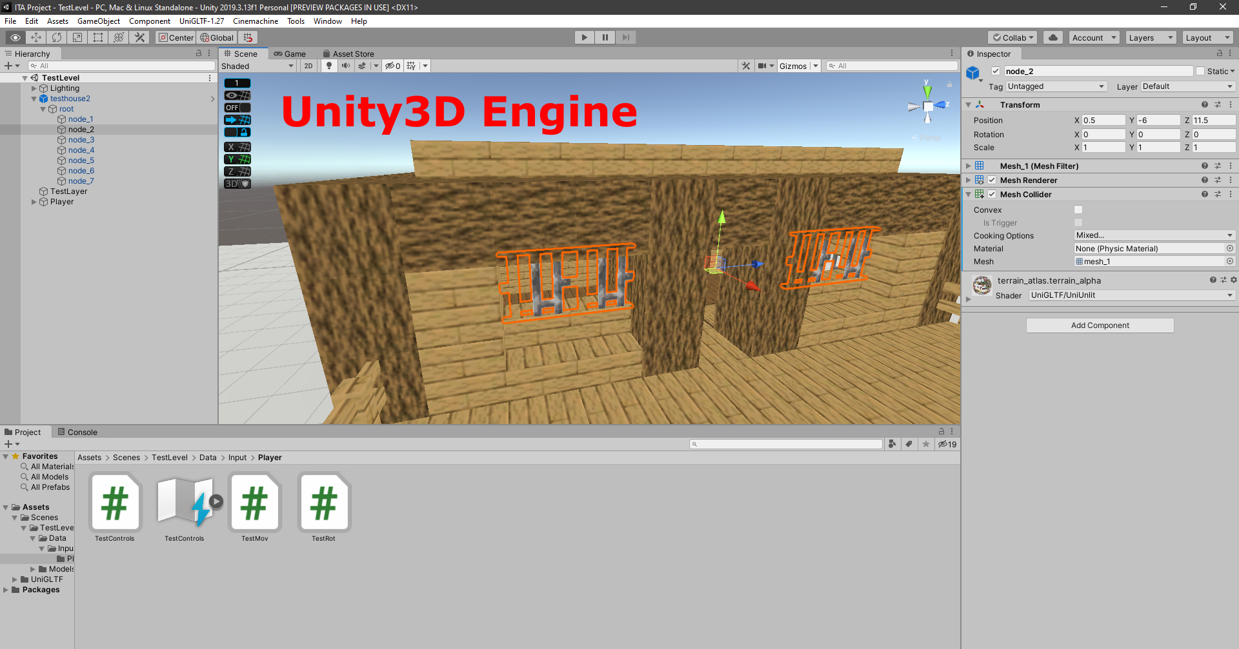Open the Shaded draw mode dropdown
The width and height of the screenshot is (1239, 649).
pyautogui.click(x=257, y=66)
